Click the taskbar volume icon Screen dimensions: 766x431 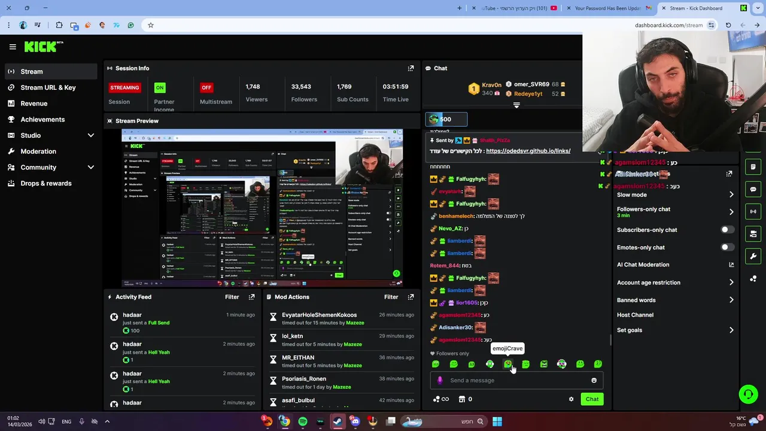point(42,421)
